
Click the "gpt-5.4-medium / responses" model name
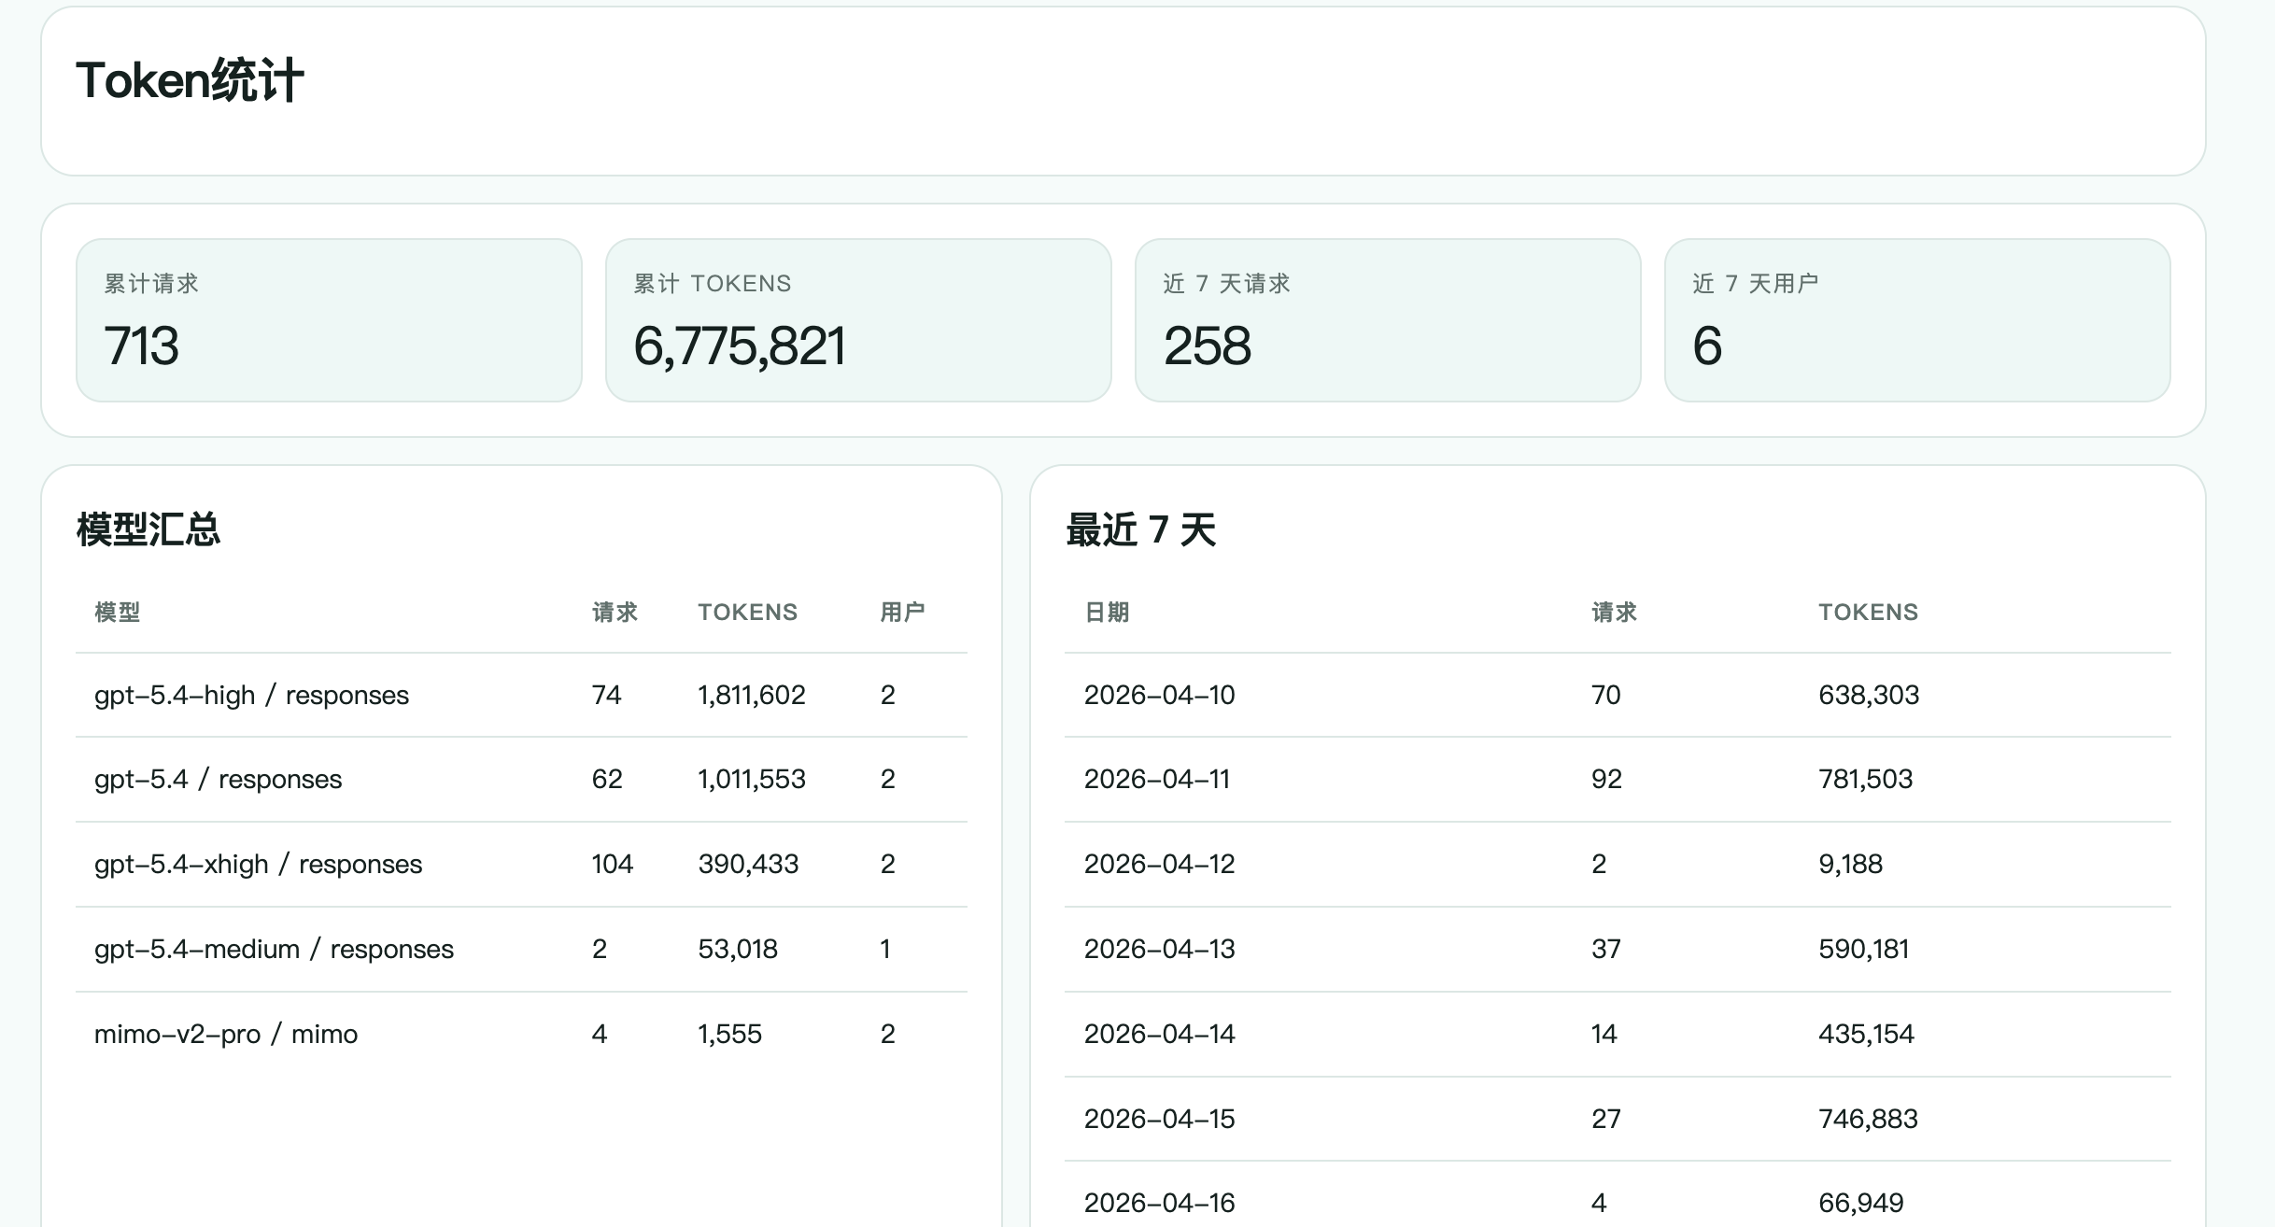point(274,950)
